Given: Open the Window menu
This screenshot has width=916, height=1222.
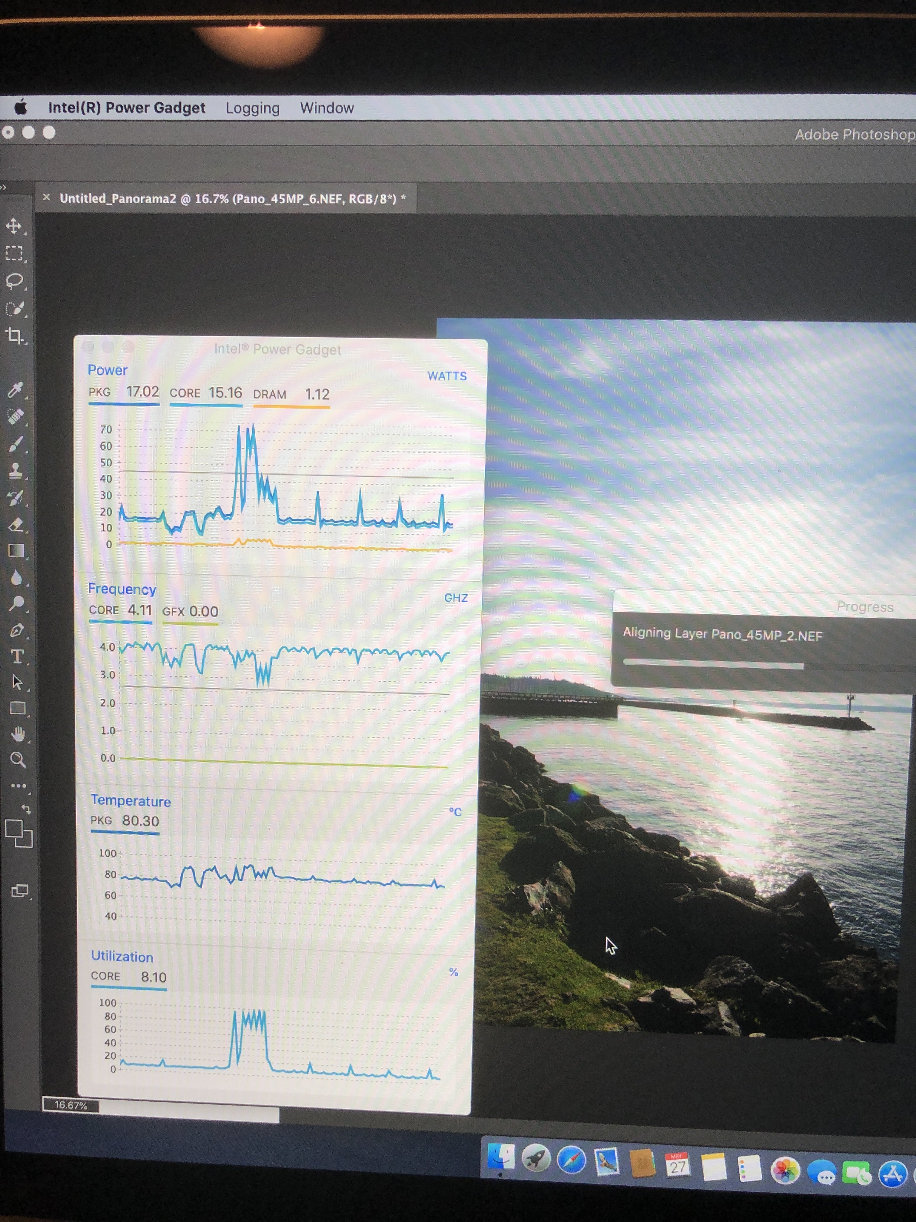Looking at the screenshot, I should click(x=327, y=108).
